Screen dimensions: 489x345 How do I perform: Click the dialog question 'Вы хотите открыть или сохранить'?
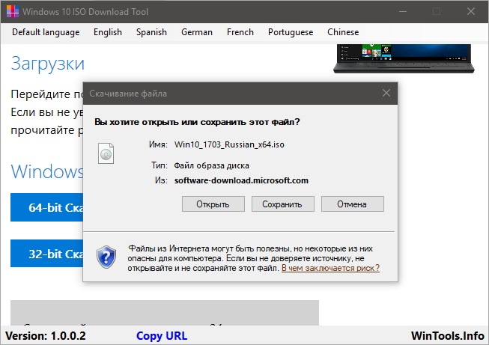[x=197, y=122]
